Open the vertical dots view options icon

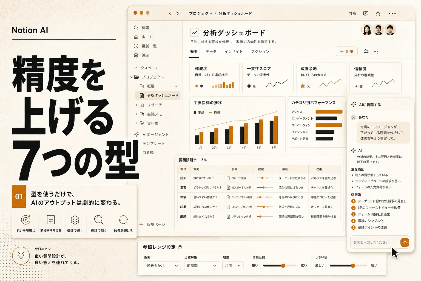click(376, 51)
